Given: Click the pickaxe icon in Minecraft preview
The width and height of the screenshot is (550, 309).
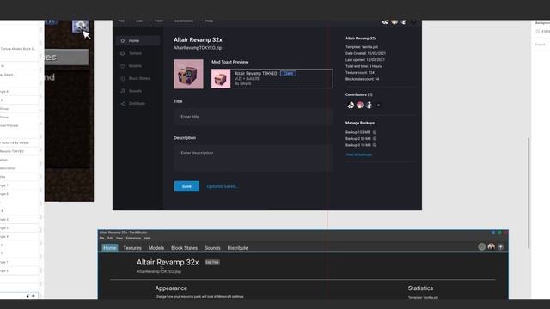Looking at the screenshot, I should click(80, 26).
